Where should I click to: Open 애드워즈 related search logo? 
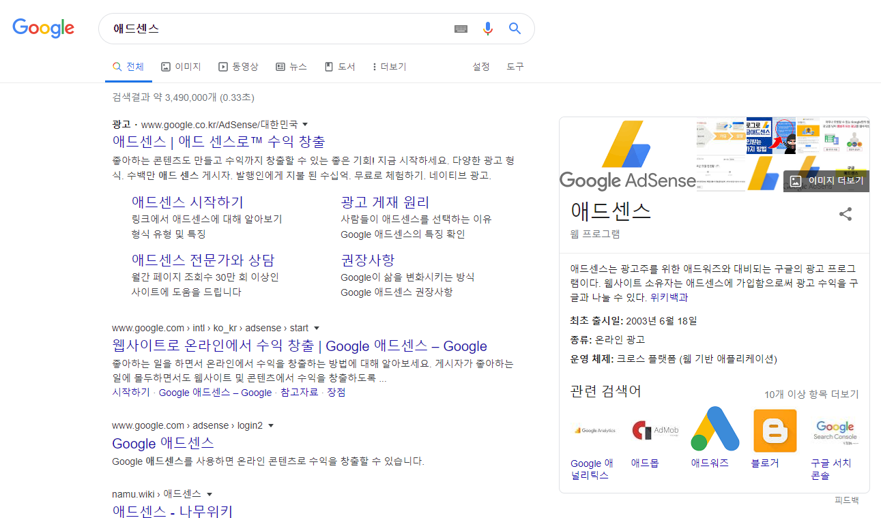714,429
